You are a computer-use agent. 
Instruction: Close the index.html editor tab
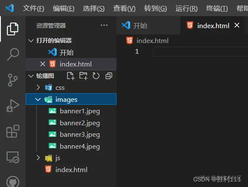point(237,25)
